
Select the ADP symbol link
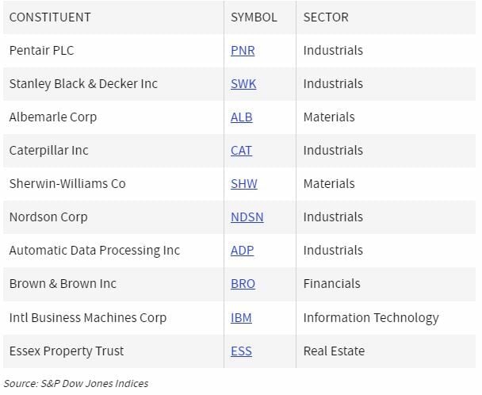pyautogui.click(x=242, y=251)
